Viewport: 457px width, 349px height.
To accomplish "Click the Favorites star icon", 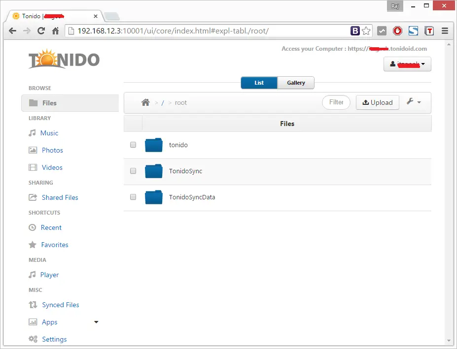I will click(x=33, y=245).
